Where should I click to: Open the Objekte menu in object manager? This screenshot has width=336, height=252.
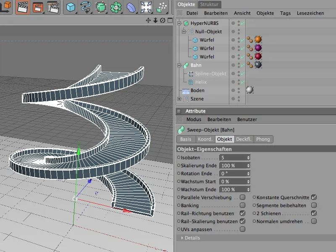265,13
